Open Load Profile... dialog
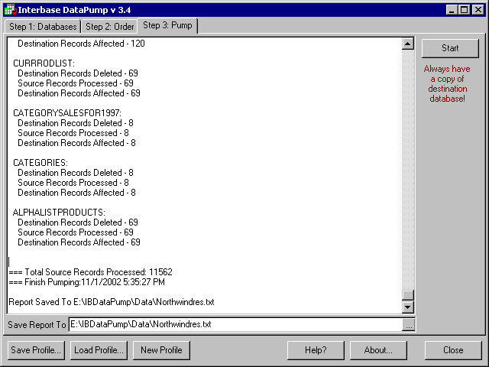This screenshot has width=489, height=367. (x=99, y=350)
